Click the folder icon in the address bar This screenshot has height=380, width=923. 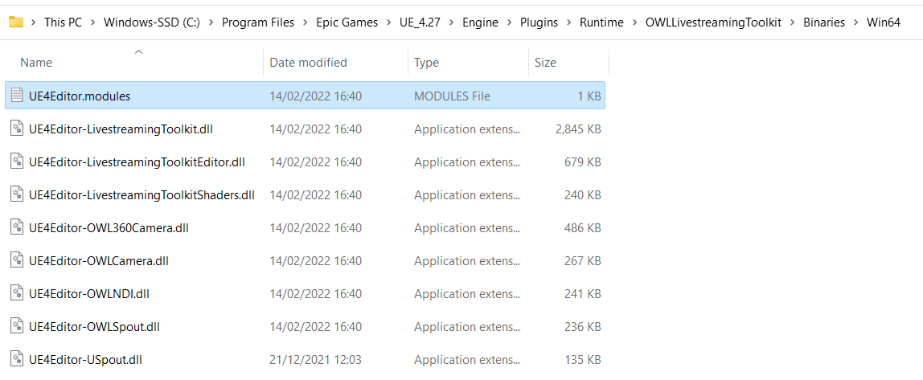[x=16, y=22]
